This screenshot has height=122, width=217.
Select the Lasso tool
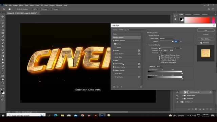coord(3,23)
